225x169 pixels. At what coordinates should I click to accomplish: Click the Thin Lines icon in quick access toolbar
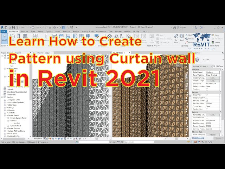pos(64,27)
